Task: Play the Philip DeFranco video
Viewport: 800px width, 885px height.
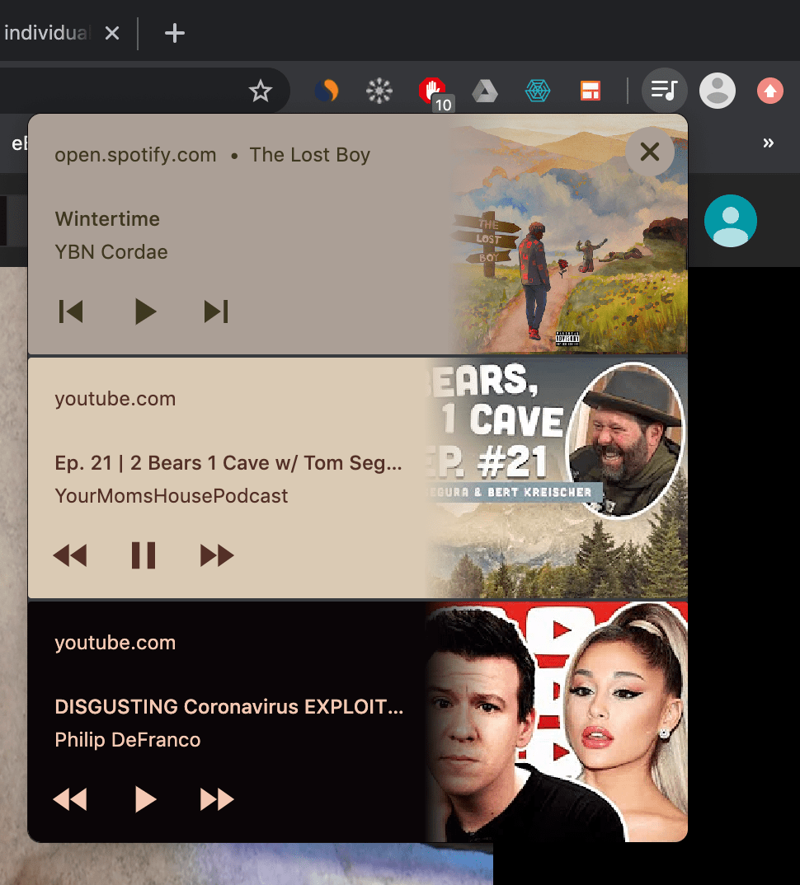Action: (145, 799)
